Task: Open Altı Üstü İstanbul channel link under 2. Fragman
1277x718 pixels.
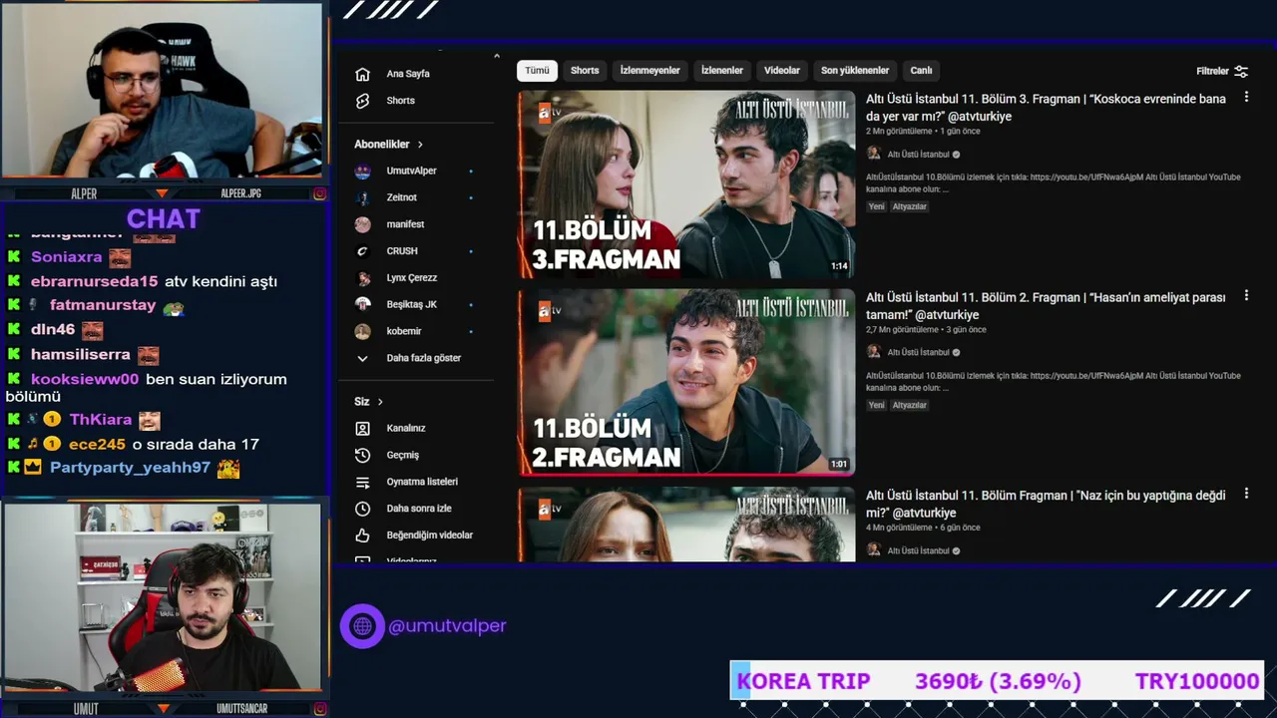Action: 918,352
